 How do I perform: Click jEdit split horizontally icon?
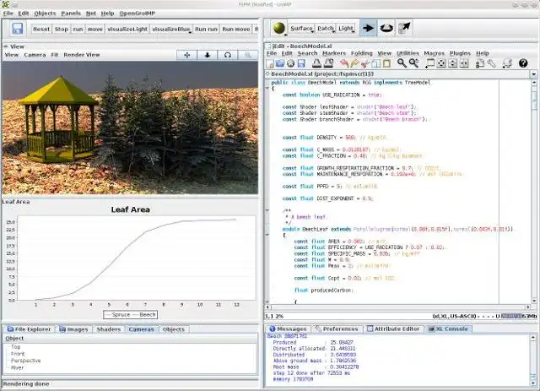click(453, 63)
